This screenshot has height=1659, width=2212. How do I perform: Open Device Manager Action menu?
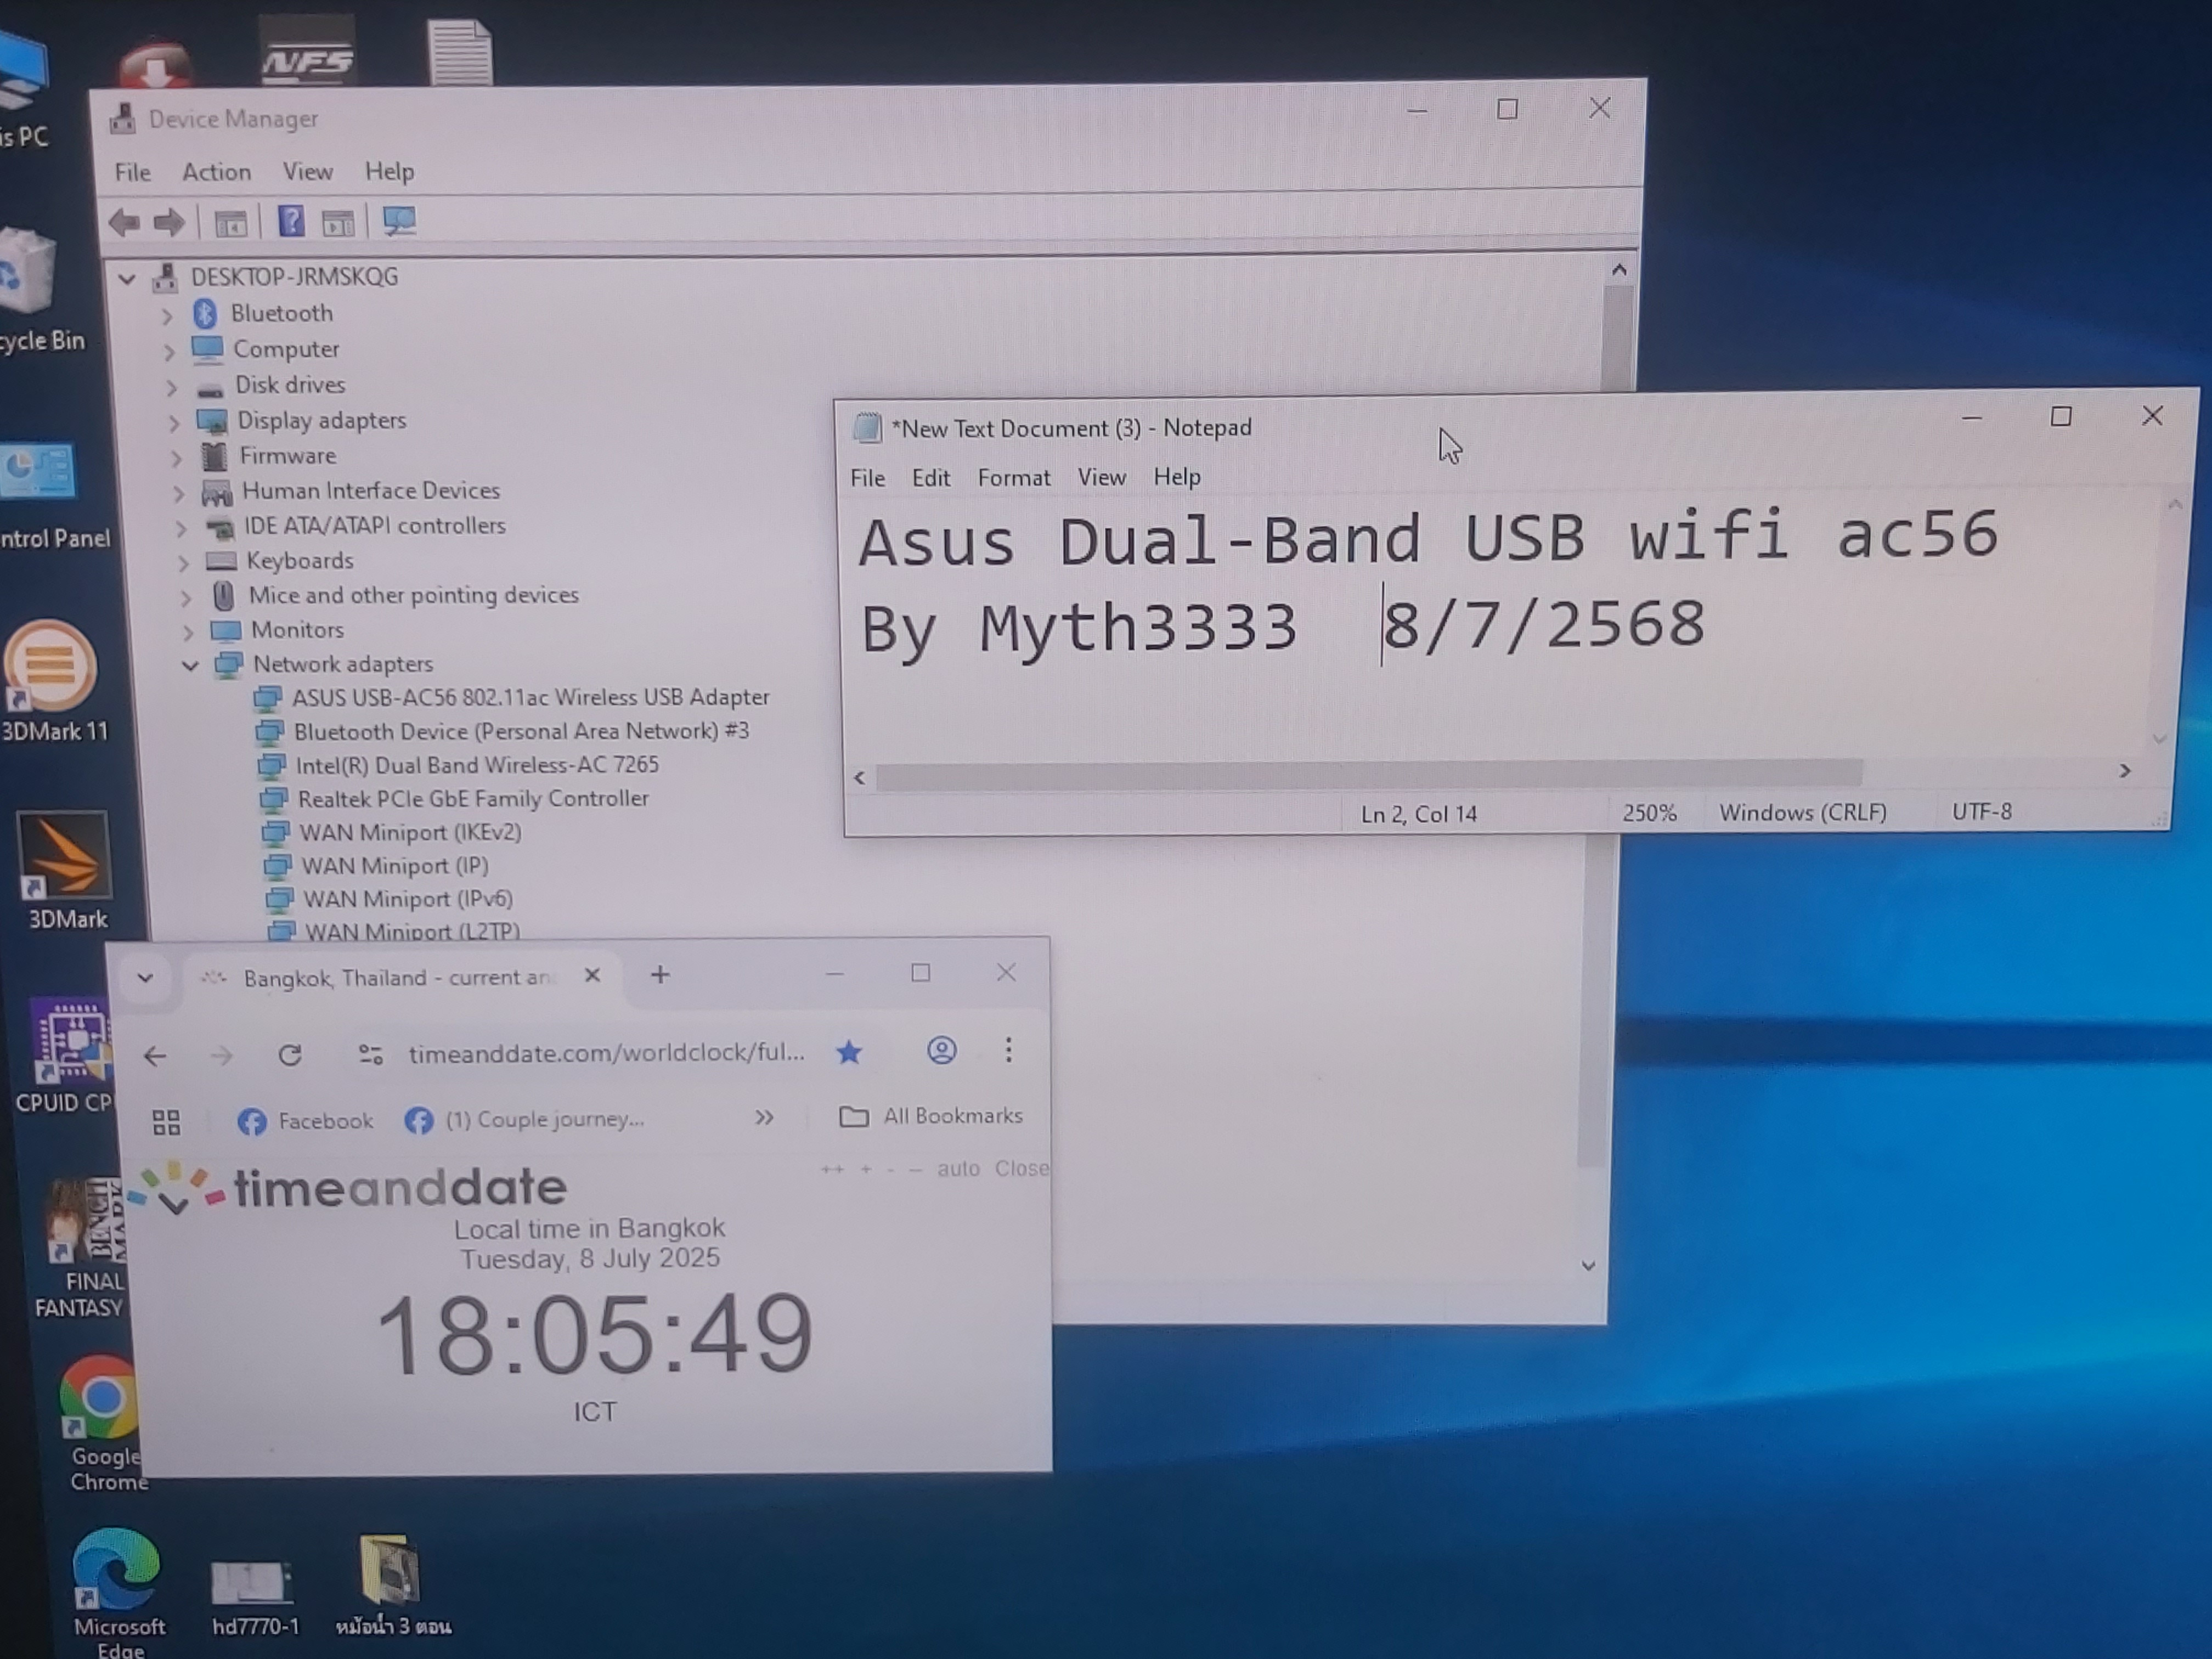coord(216,172)
